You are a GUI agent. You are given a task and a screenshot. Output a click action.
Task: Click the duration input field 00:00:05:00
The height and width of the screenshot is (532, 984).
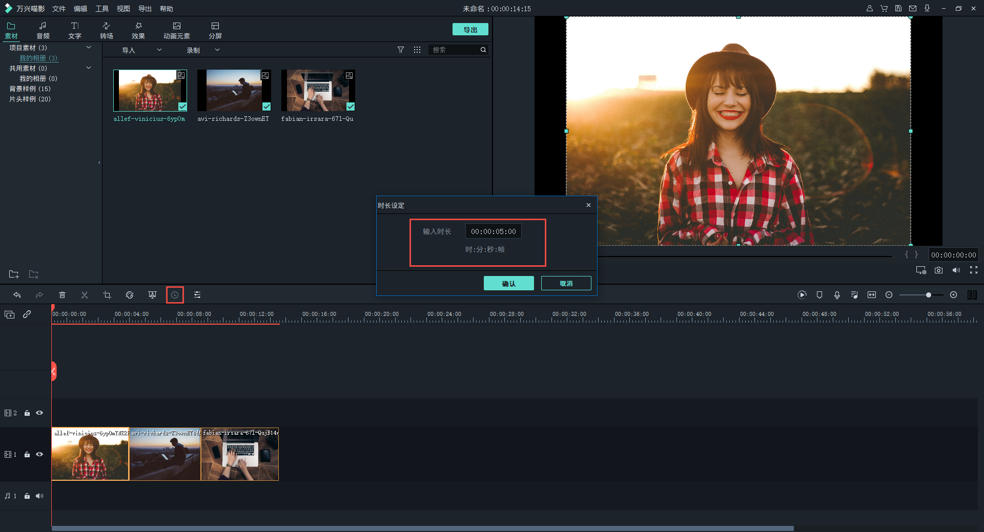point(493,231)
